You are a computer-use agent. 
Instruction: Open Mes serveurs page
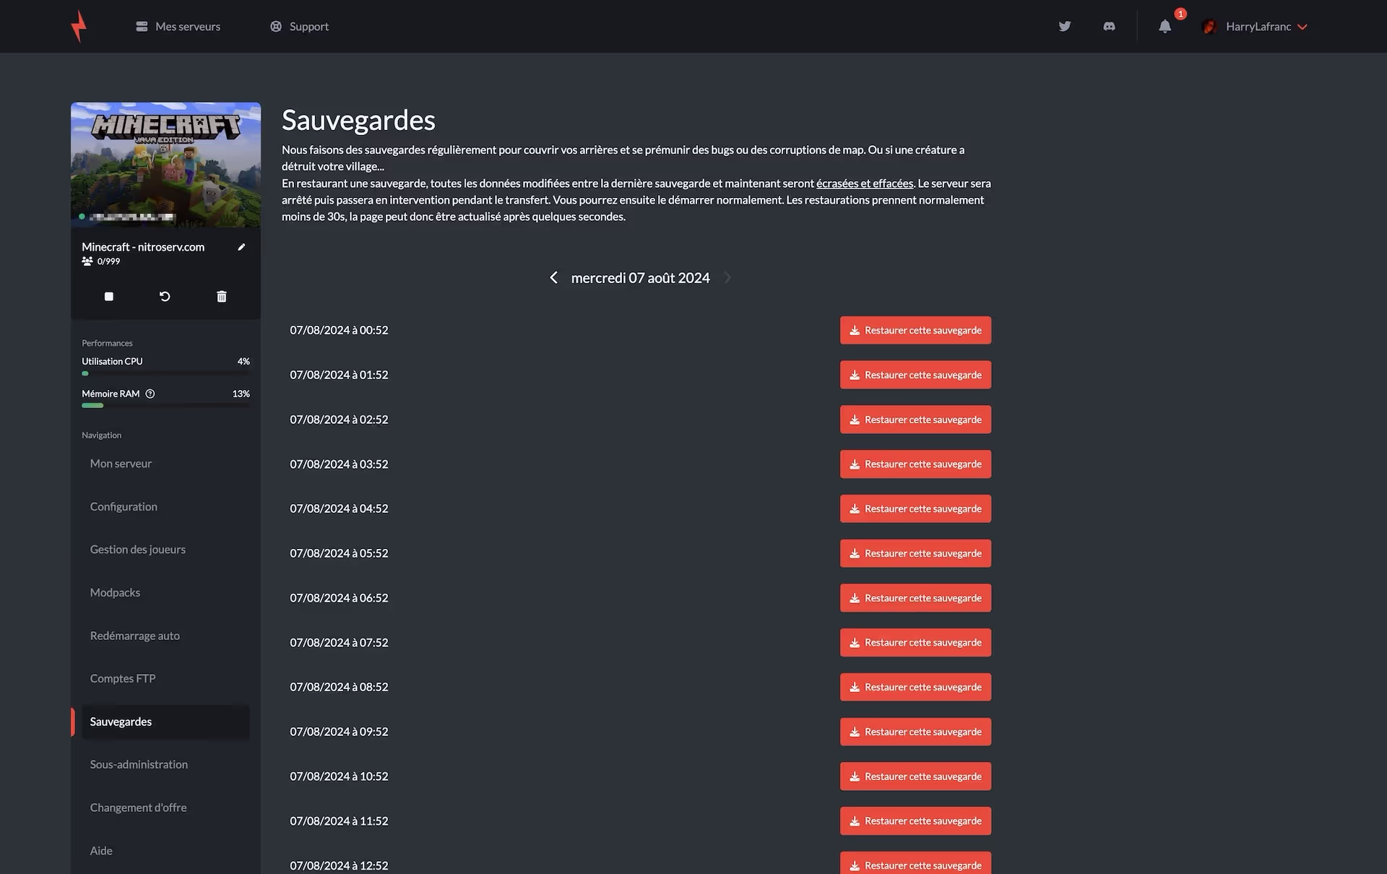pos(178,27)
